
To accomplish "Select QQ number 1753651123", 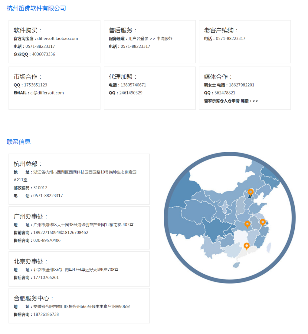I will pyautogui.click(x=35, y=85).
